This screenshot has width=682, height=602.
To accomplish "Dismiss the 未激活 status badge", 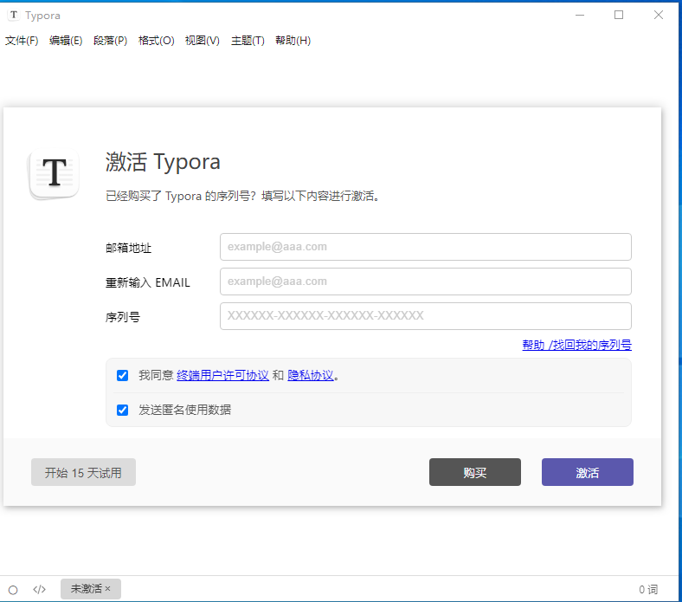I will [x=108, y=588].
